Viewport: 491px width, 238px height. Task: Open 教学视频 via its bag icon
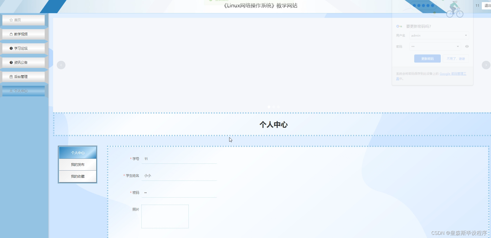11,34
